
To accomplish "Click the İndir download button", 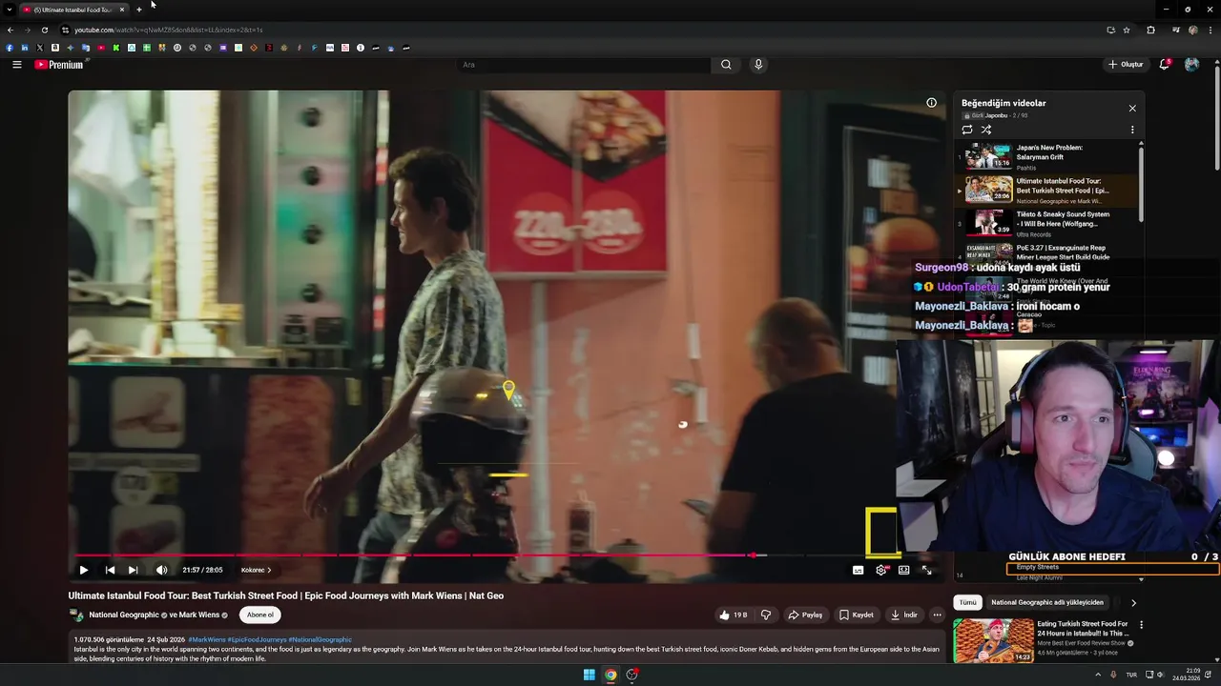I will [x=903, y=615].
